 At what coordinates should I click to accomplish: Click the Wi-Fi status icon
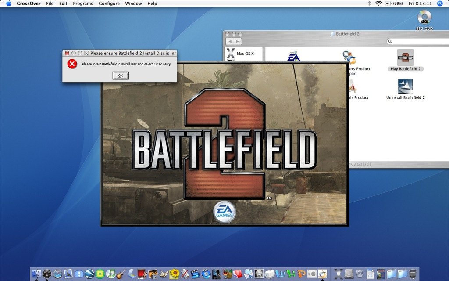(x=378, y=4)
